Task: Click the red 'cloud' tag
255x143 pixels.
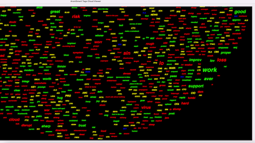Action: [14, 120]
